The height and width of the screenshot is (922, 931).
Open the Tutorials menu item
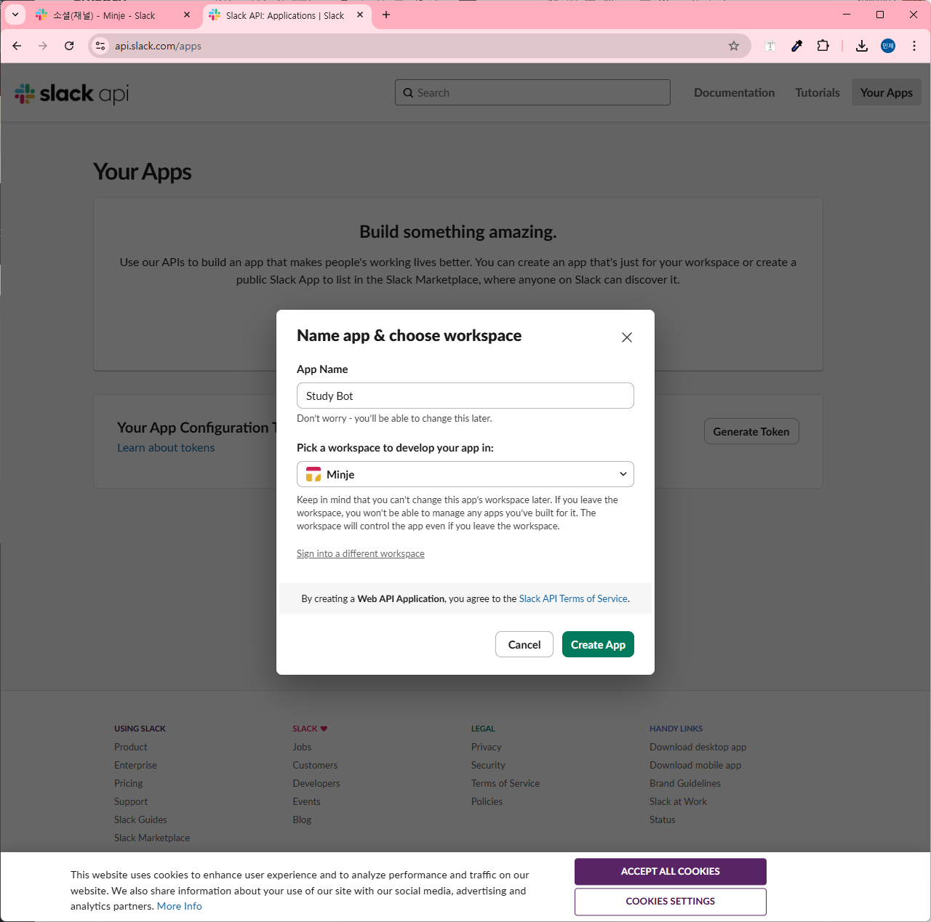818,92
